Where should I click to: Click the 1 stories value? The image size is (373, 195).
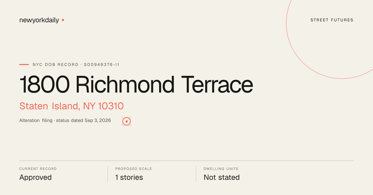click(129, 177)
